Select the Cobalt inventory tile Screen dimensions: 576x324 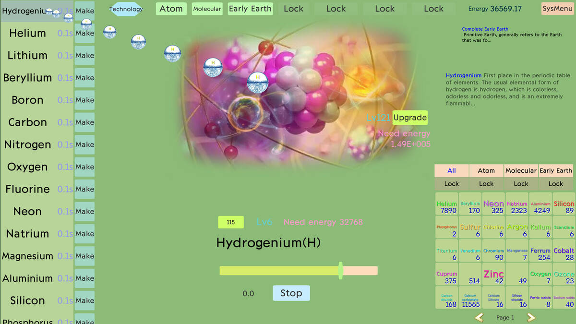point(564,254)
